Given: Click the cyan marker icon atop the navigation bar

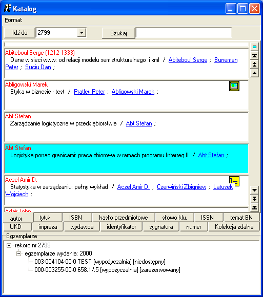Looking at the screenshot, I should [254, 47].
